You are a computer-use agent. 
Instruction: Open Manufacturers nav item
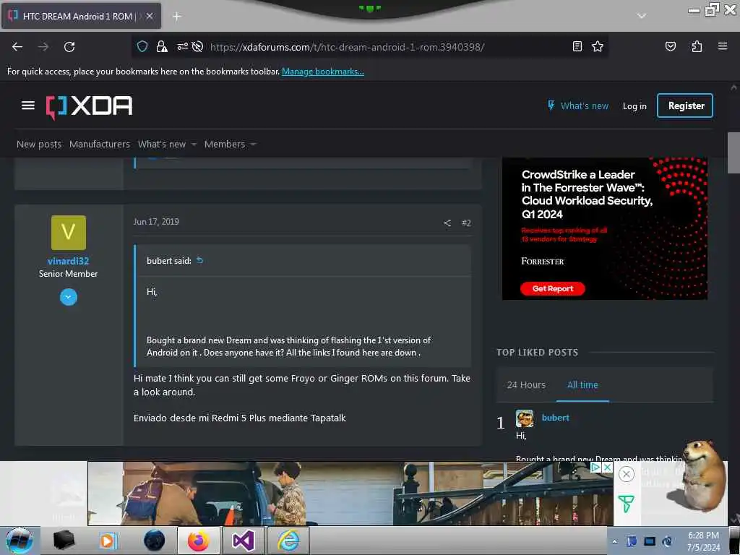click(100, 144)
